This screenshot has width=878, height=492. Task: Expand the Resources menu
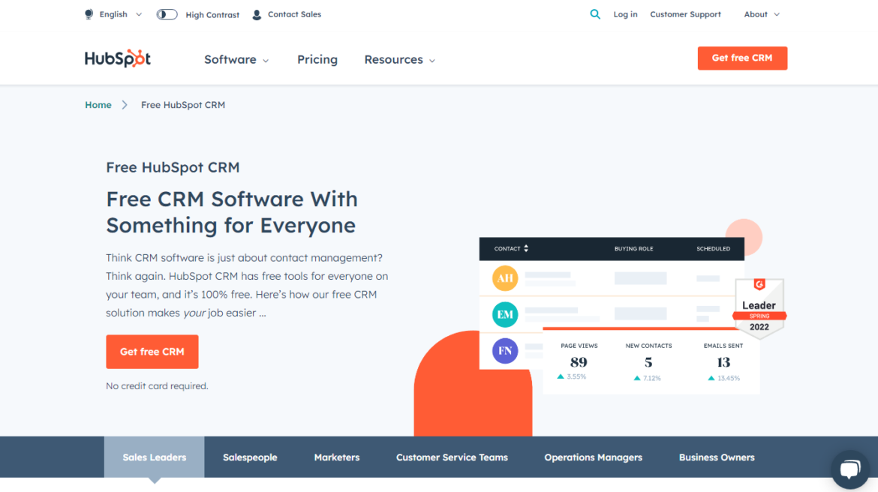[x=399, y=59]
